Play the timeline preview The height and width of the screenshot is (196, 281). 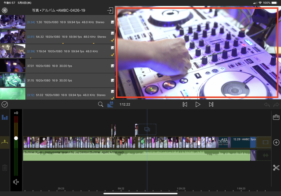(198, 104)
